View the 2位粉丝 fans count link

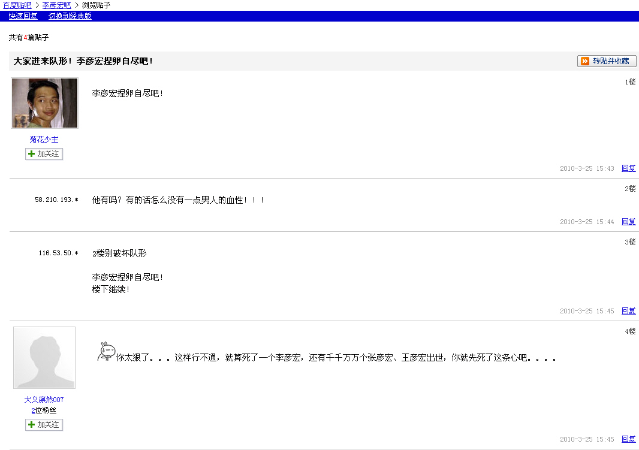(34, 410)
